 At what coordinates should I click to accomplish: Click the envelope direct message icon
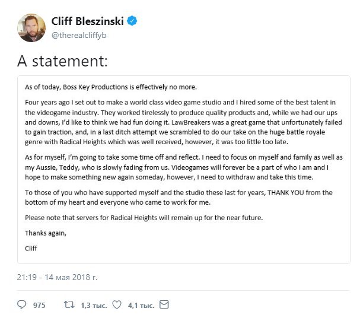coord(164,304)
